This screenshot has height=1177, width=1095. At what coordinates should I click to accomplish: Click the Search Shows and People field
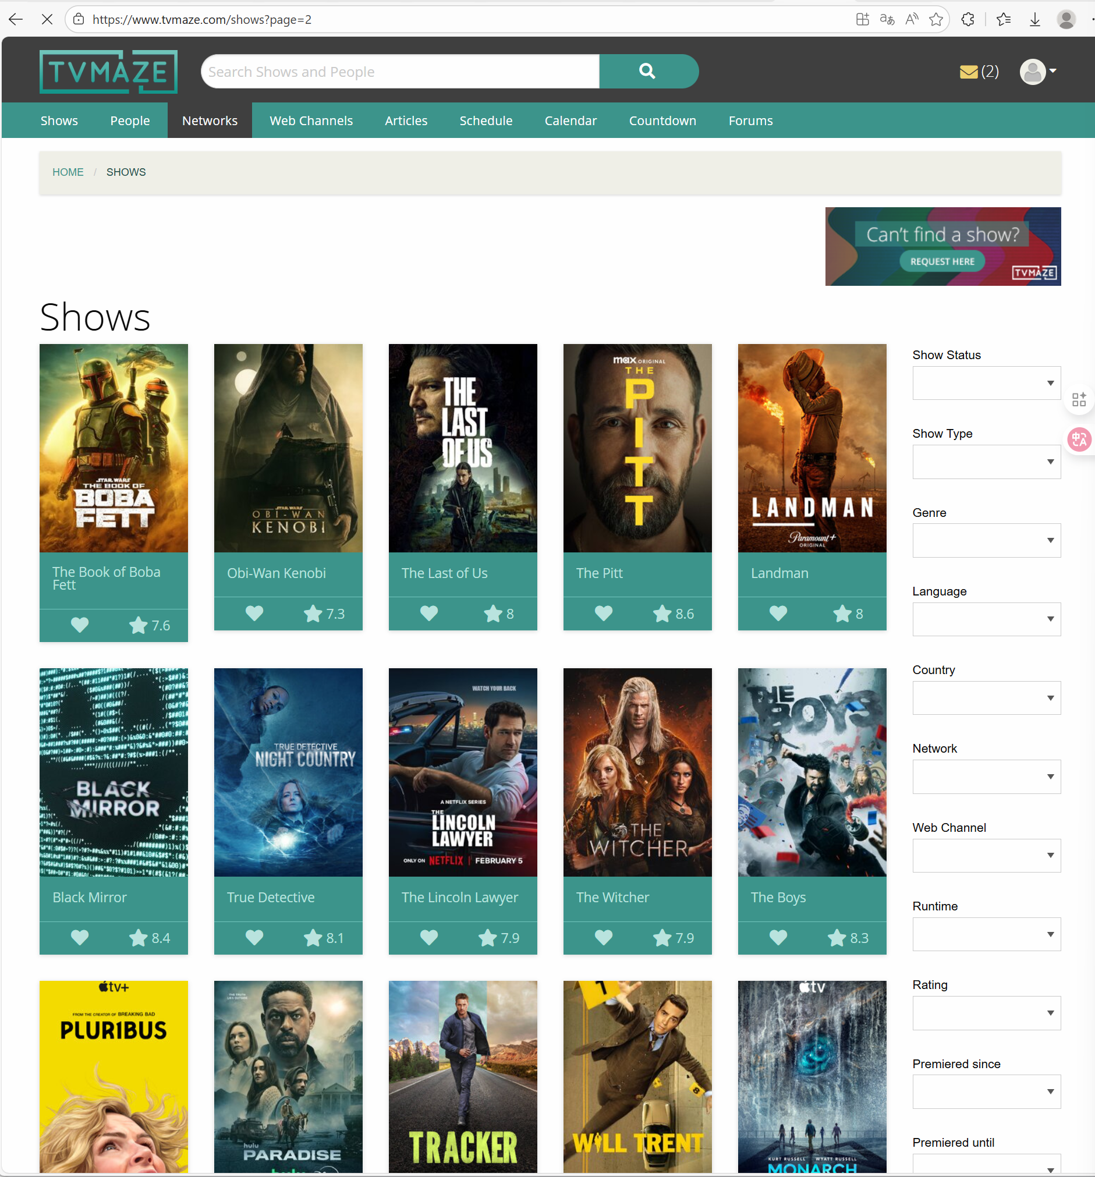(x=401, y=72)
